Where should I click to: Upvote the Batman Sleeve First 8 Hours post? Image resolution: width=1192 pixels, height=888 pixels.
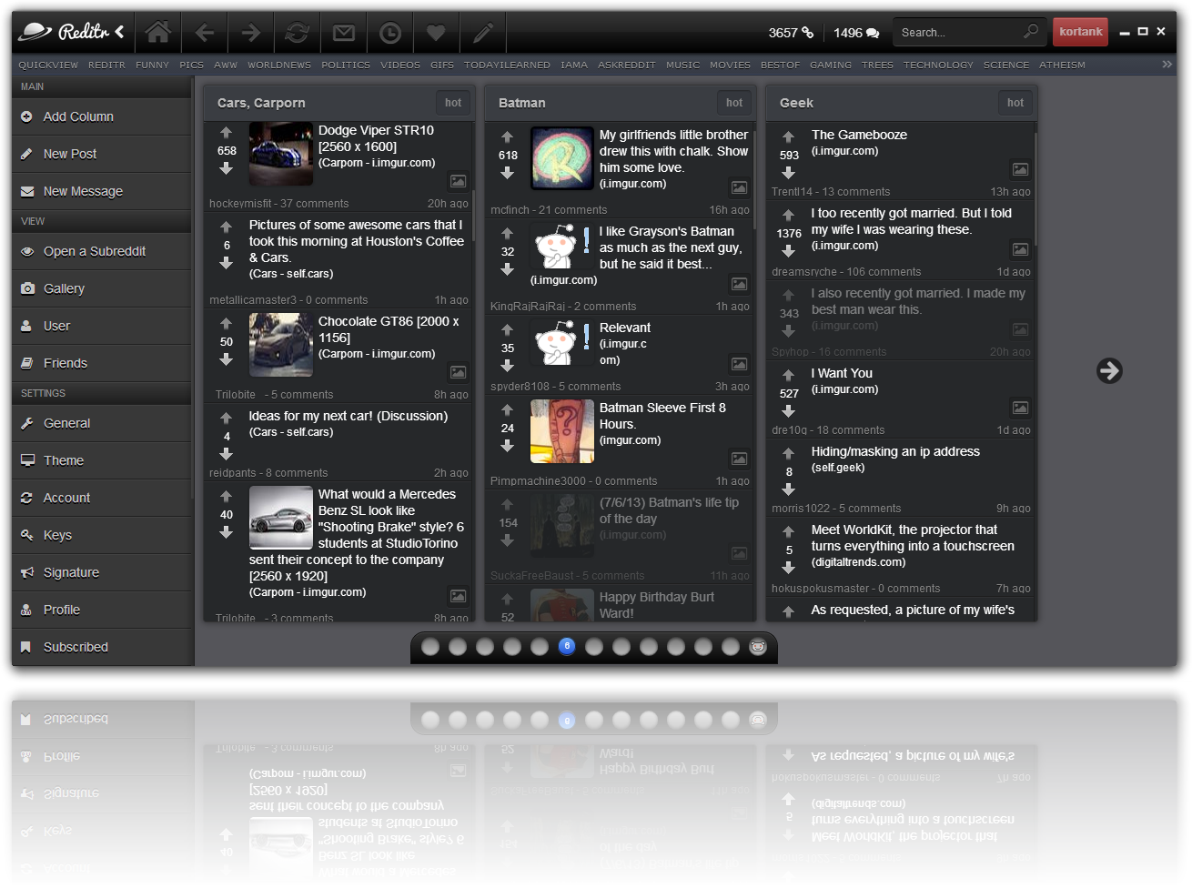click(x=508, y=410)
